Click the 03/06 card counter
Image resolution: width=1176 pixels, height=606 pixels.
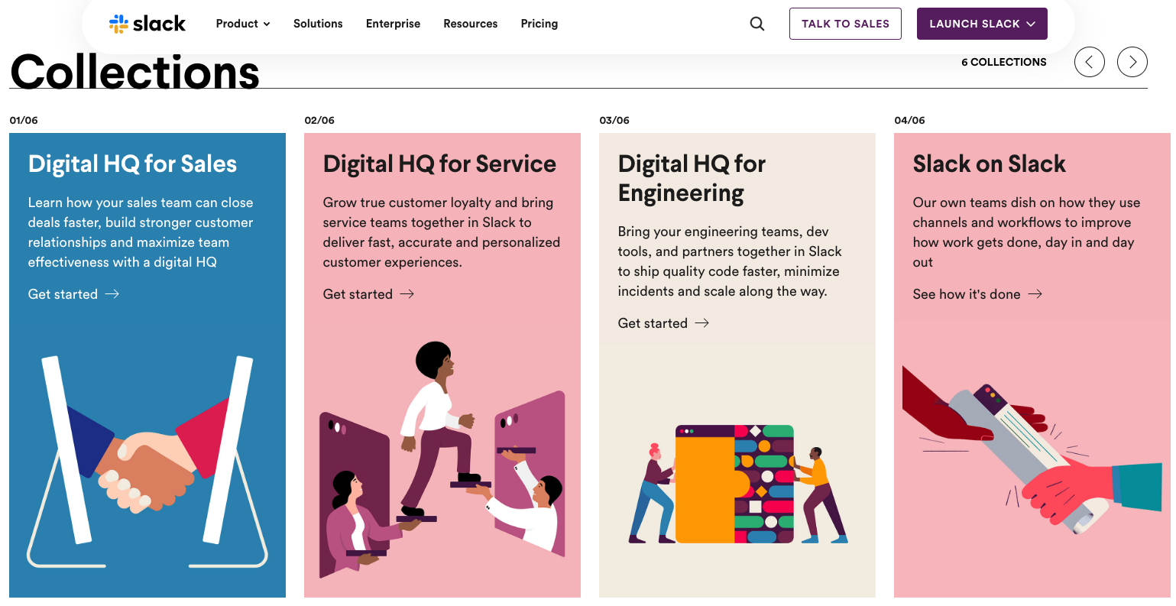(614, 120)
